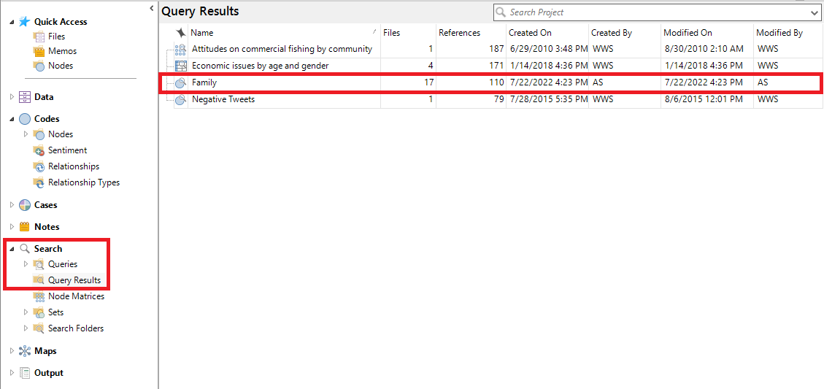Expand the Search Folders item

pos(26,328)
